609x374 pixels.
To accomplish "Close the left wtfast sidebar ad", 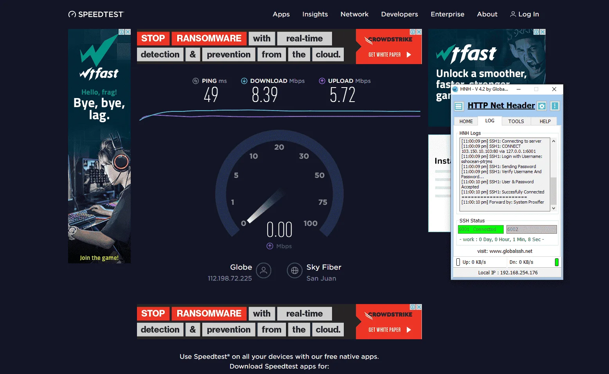I will pyautogui.click(x=128, y=32).
